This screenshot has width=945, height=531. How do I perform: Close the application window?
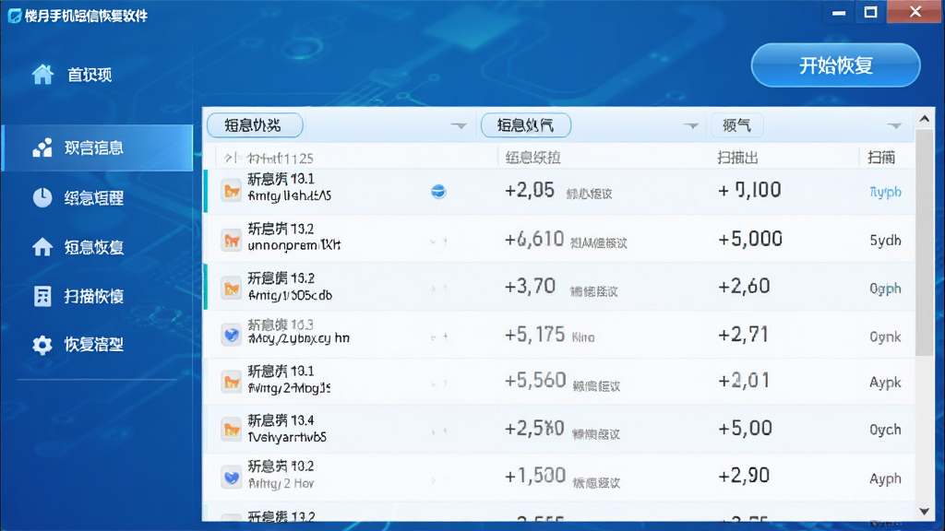915,11
